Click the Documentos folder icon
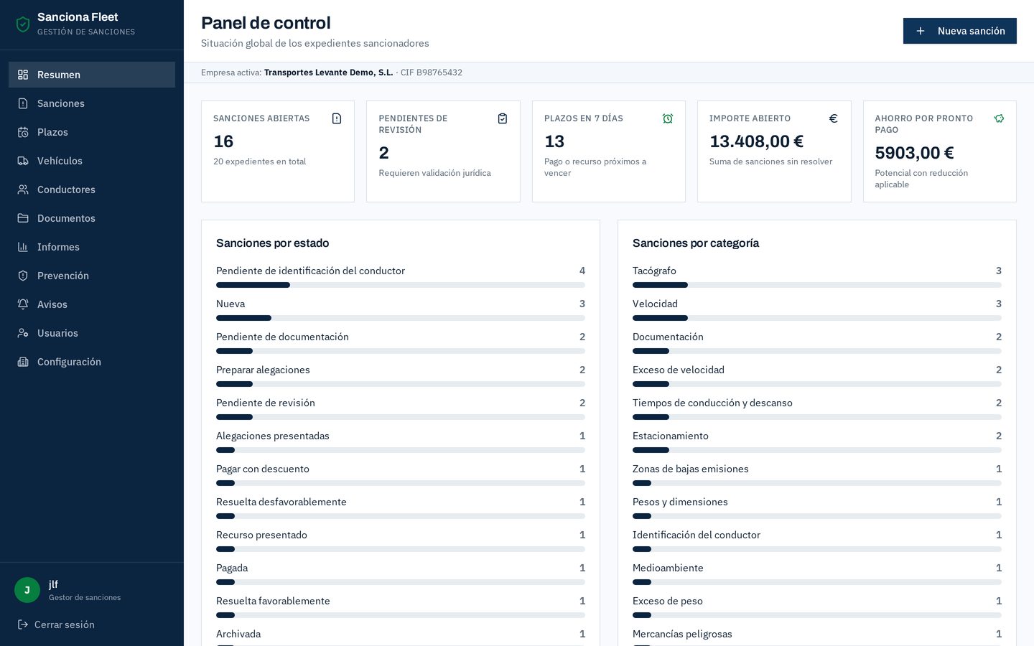Screen dimensions: 1034x646 [23, 218]
